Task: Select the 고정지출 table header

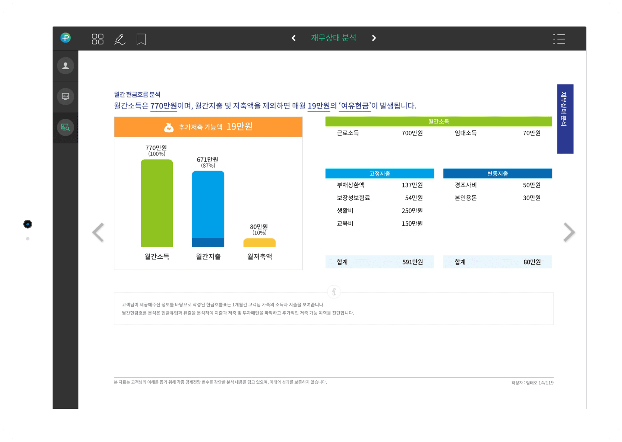Action: point(380,173)
